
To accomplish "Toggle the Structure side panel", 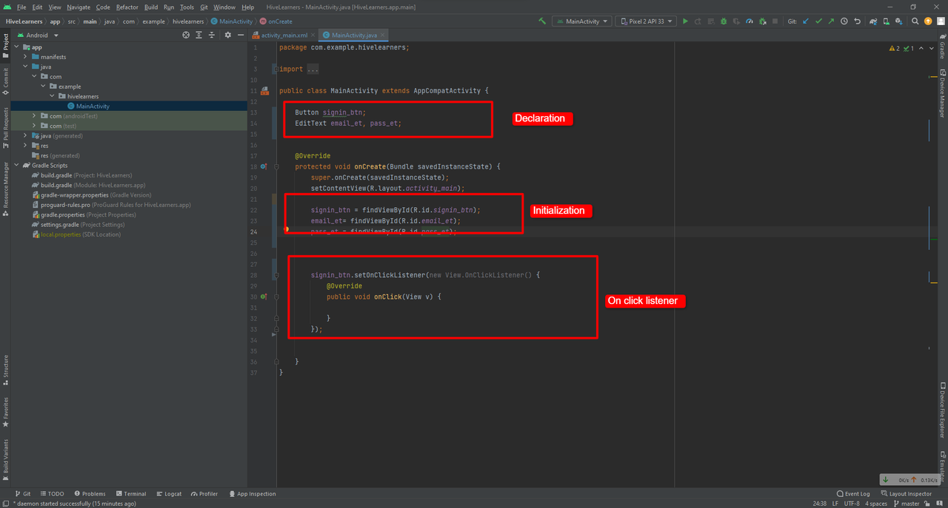I will (6, 369).
